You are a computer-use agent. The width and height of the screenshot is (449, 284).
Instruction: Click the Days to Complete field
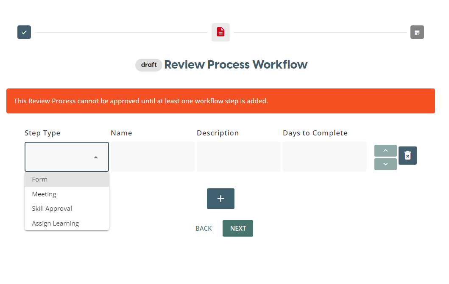[324, 157]
